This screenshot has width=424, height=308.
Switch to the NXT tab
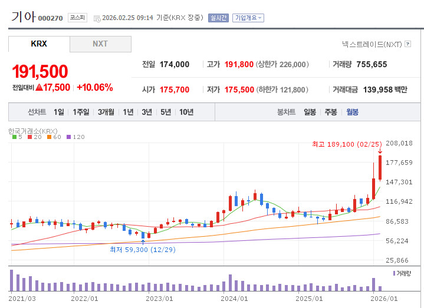tap(100, 44)
